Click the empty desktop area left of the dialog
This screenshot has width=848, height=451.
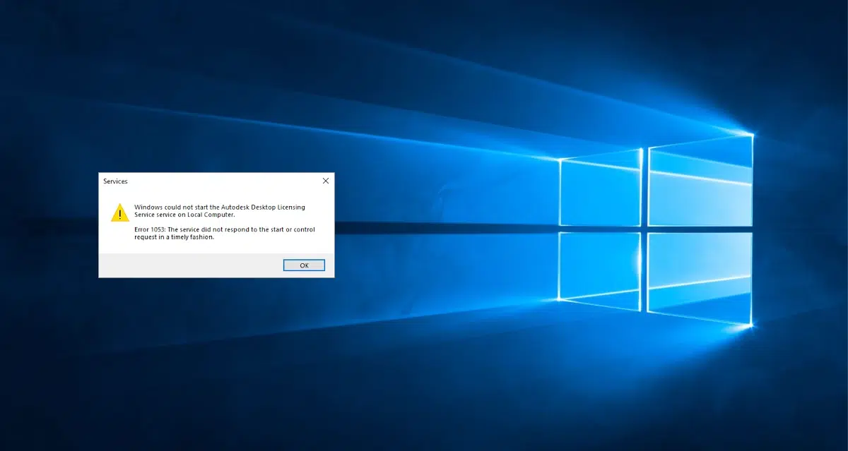point(49,226)
